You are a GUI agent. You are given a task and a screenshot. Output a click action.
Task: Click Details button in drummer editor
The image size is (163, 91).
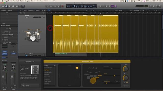pos(126,86)
